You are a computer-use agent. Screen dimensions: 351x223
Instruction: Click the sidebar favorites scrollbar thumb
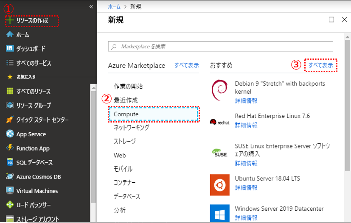(93, 147)
